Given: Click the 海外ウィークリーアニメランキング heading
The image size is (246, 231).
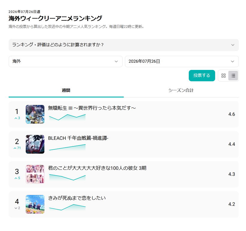Looking at the screenshot, I should coord(55,18).
